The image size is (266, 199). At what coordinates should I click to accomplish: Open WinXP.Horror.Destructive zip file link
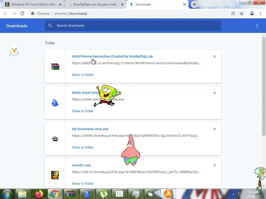[x=112, y=56]
